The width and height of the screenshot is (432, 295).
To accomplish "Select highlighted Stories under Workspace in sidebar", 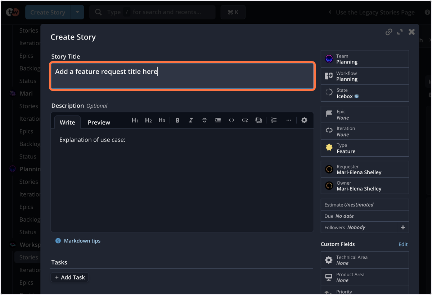I will tap(27, 257).
